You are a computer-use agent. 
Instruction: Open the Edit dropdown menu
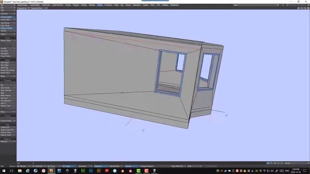8,8
